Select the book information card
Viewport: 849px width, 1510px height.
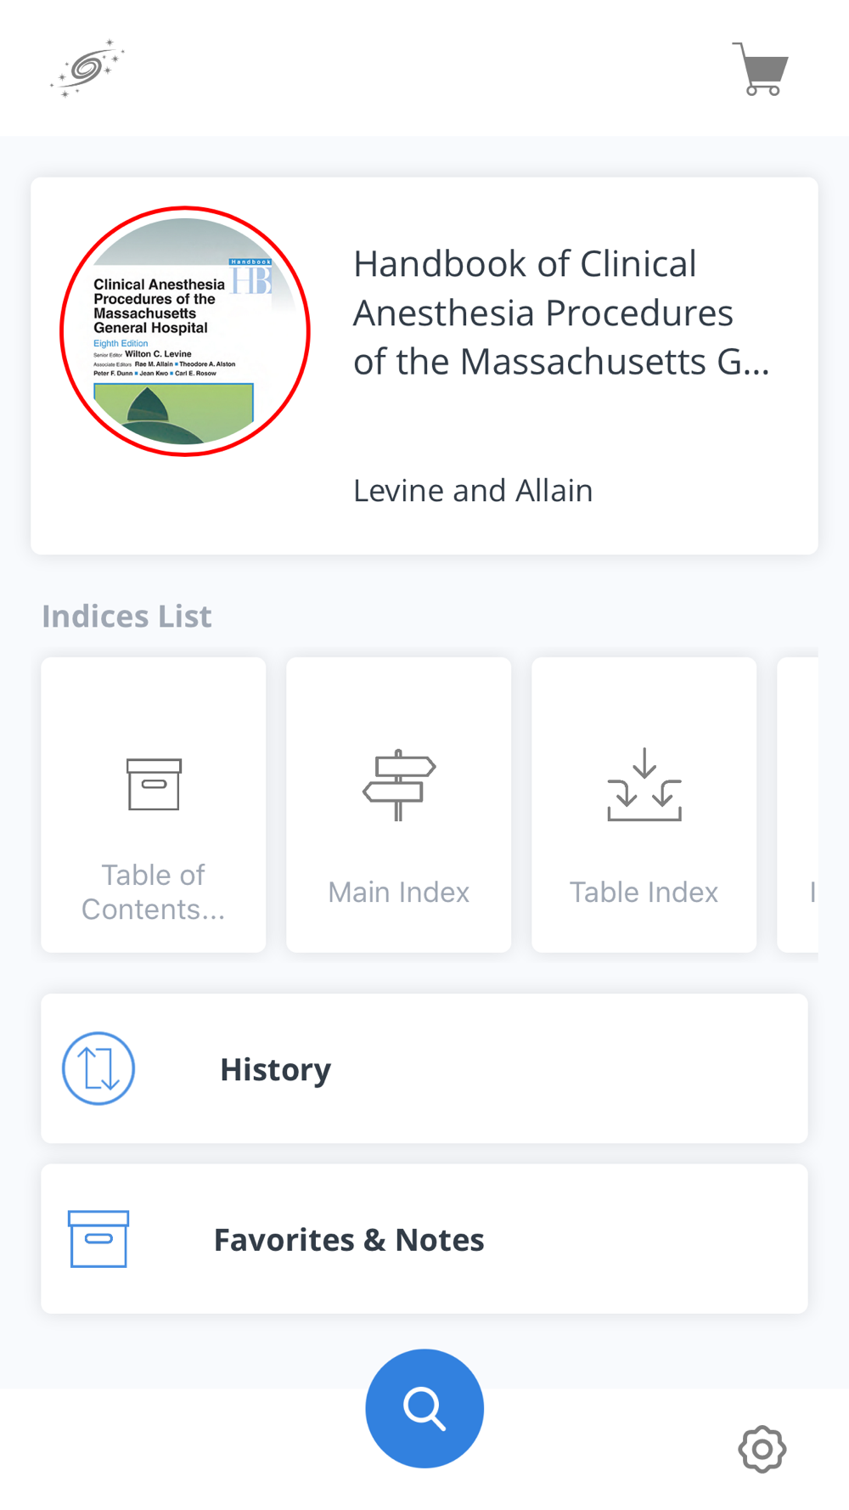click(x=424, y=366)
